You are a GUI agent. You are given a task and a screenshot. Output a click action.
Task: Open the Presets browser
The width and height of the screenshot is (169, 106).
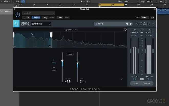[x=110, y=24]
